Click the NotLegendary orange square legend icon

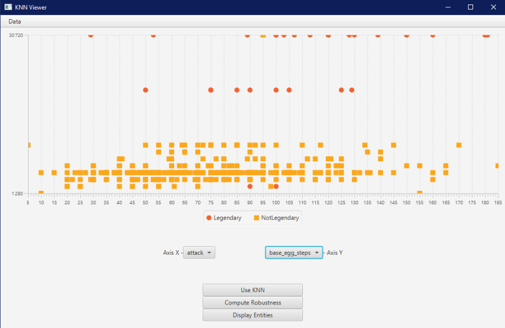[256, 218]
